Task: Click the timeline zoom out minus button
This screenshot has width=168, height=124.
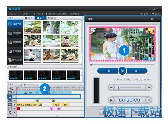Action: (x=20, y=84)
